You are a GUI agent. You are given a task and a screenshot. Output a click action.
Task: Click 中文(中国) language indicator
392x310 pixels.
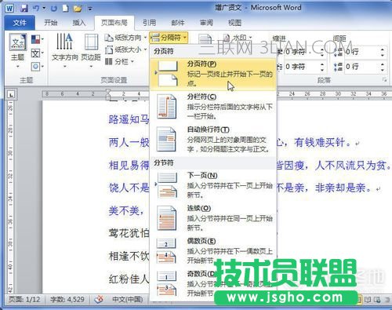tap(127, 300)
